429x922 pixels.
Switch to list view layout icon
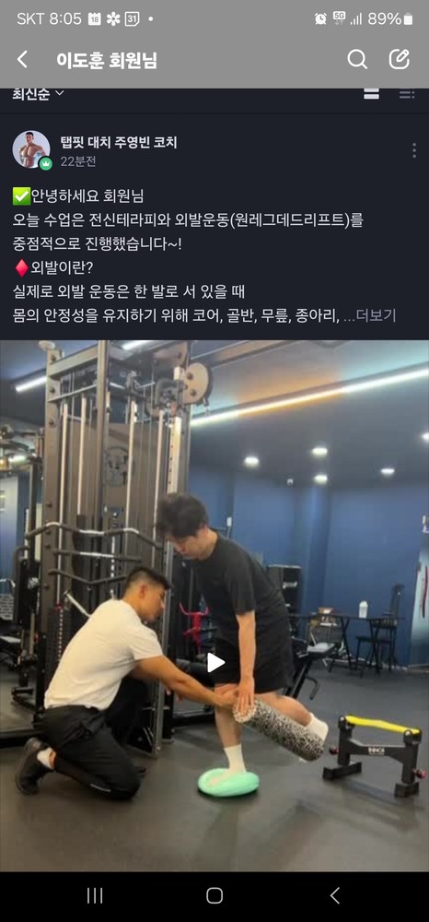click(407, 93)
